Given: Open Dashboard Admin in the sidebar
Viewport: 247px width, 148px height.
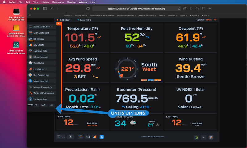Looking at the screenshot, I should [42, 27].
